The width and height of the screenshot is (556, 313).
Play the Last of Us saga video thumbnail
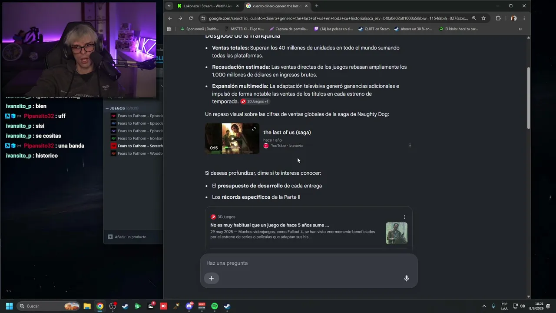click(x=232, y=139)
